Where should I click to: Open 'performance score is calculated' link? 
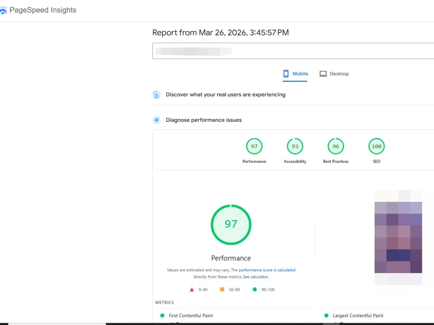pos(267,270)
